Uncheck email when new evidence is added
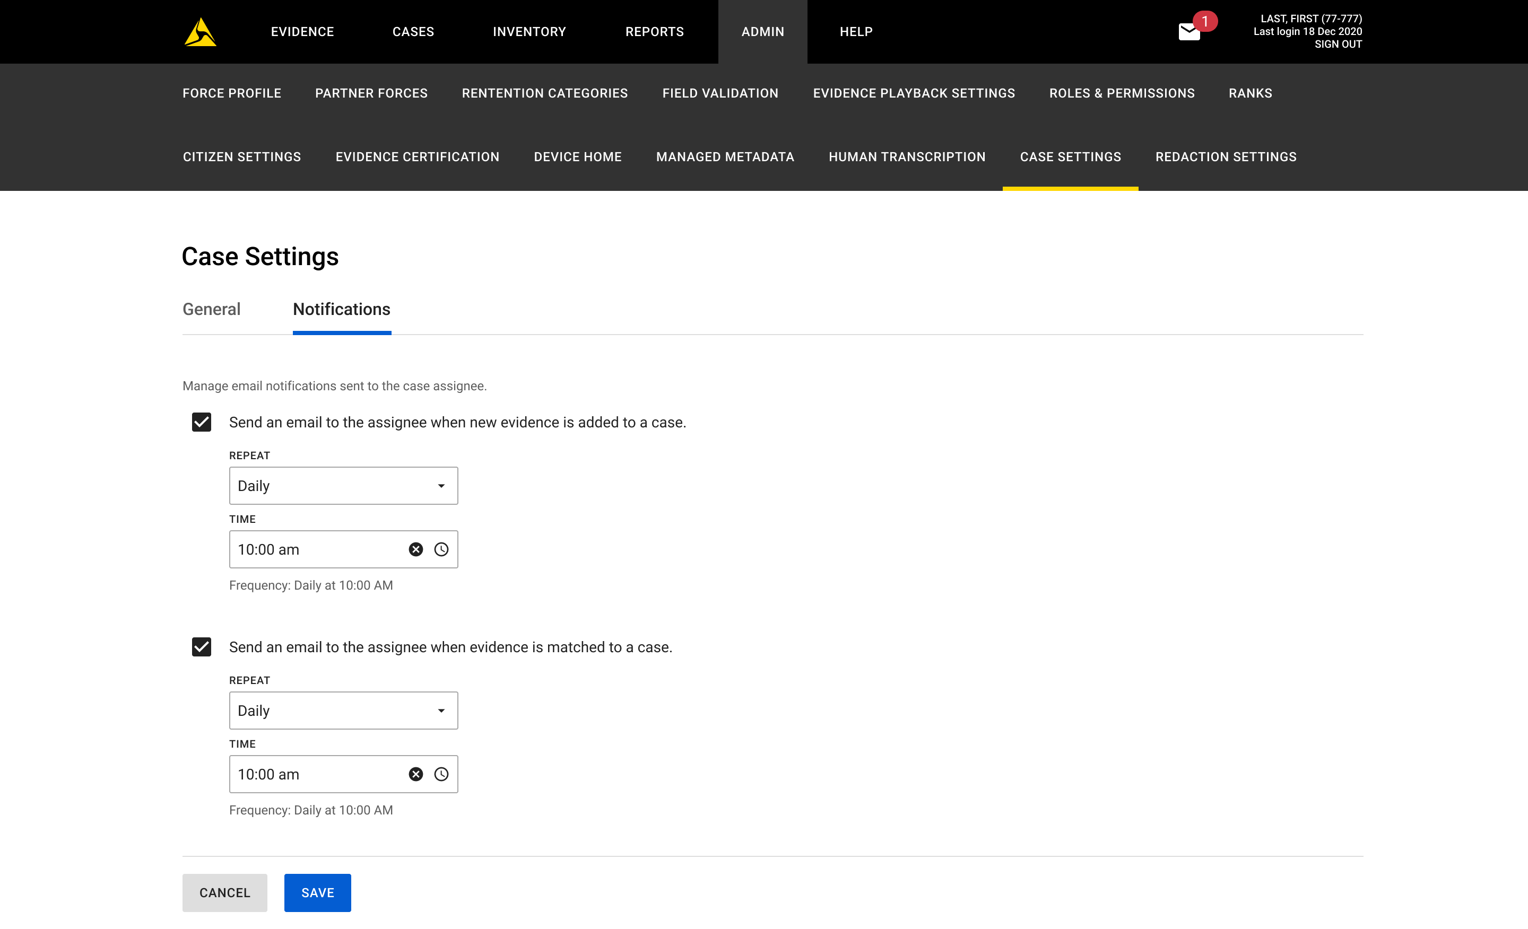Viewport: 1528px width, 929px height. [x=202, y=422]
